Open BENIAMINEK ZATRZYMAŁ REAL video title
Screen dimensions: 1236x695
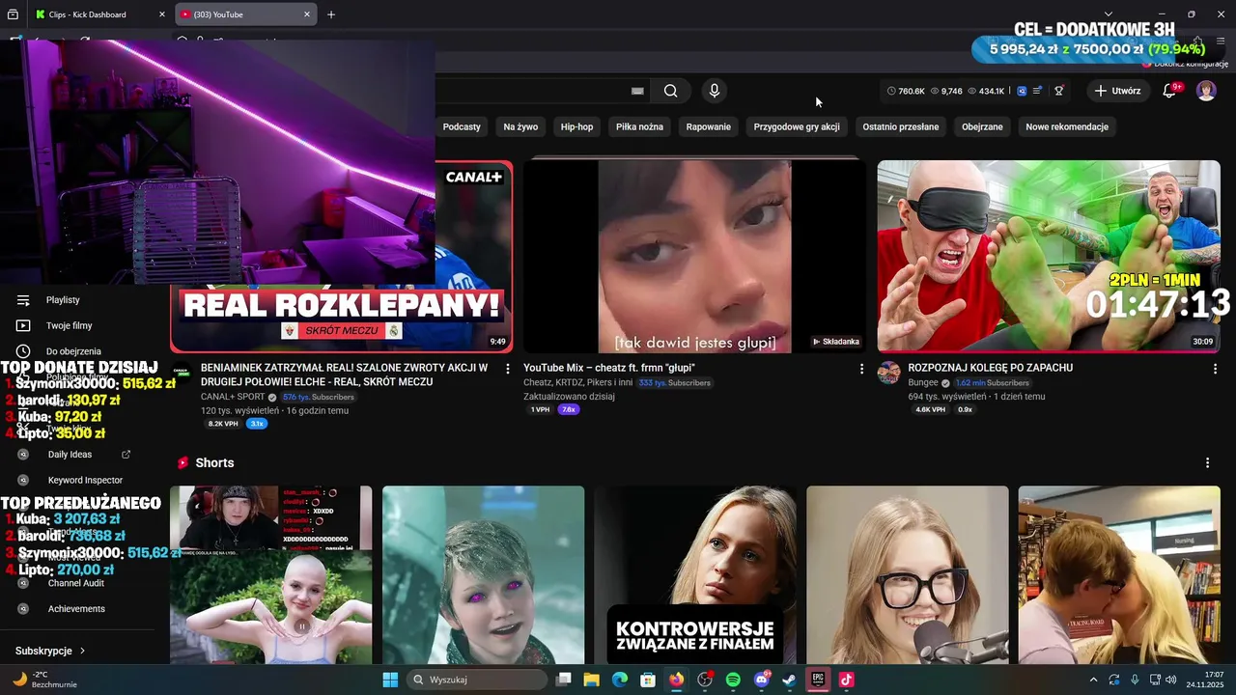coord(344,375)
